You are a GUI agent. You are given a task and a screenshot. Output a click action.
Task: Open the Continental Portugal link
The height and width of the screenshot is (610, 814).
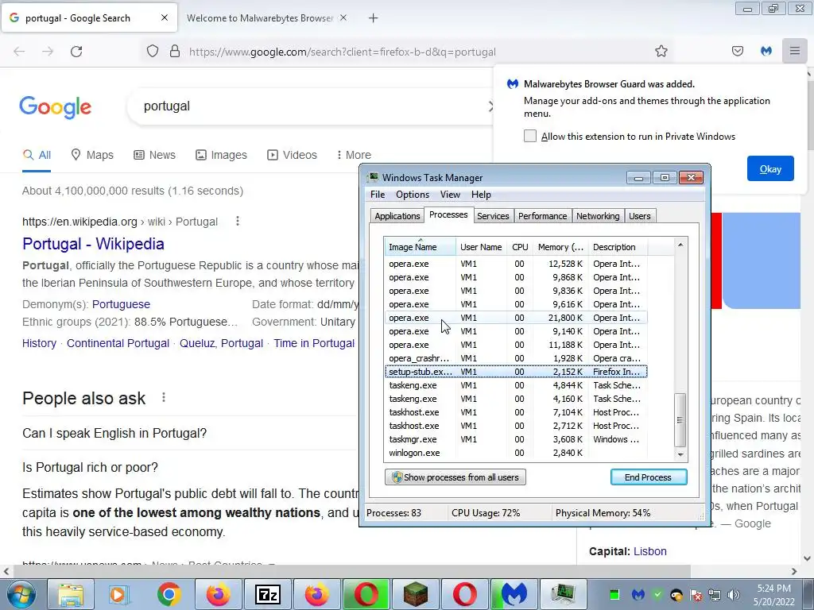click(x=118, y=343)
